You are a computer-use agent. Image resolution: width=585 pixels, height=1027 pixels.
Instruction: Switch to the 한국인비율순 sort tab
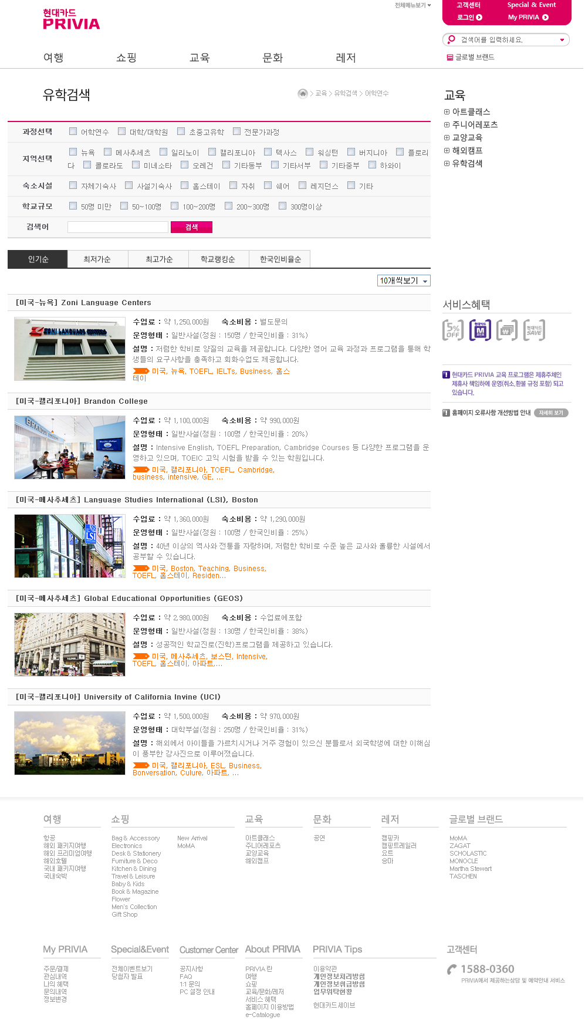[x=280, y=259]
